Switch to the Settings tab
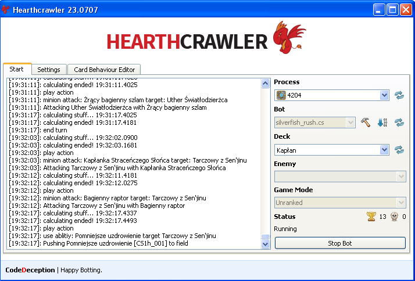This screenshot has width=415, height=281. pos(49,70)
